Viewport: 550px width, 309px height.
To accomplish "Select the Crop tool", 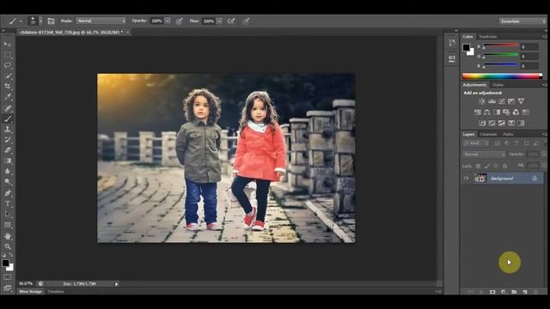I will click(x=8, y=86).
